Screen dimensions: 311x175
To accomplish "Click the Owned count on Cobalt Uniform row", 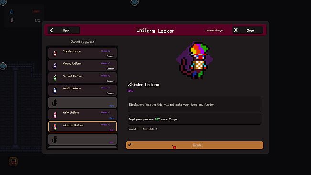I will click(x=106, y=87).
